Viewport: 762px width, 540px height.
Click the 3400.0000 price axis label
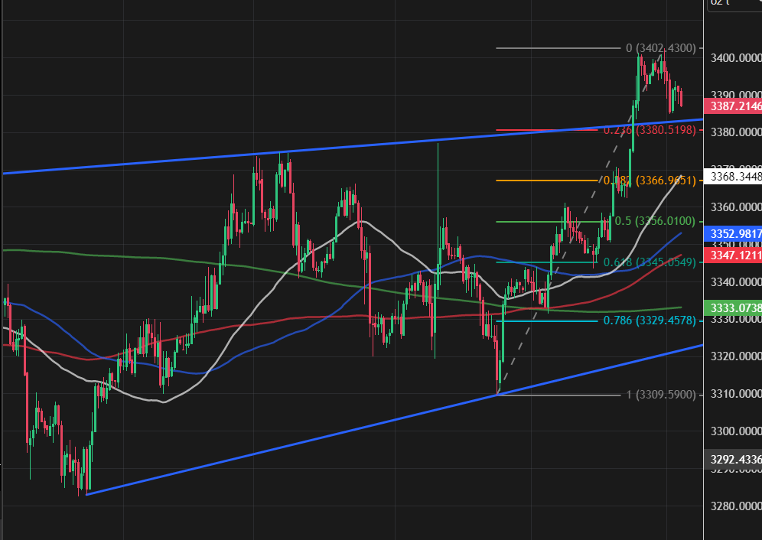click(736, 58)
